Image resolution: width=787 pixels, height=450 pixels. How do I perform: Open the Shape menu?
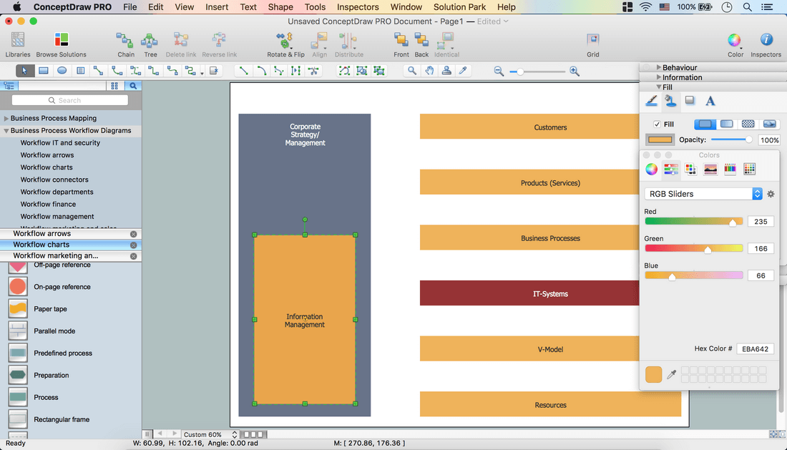(280, 7)
